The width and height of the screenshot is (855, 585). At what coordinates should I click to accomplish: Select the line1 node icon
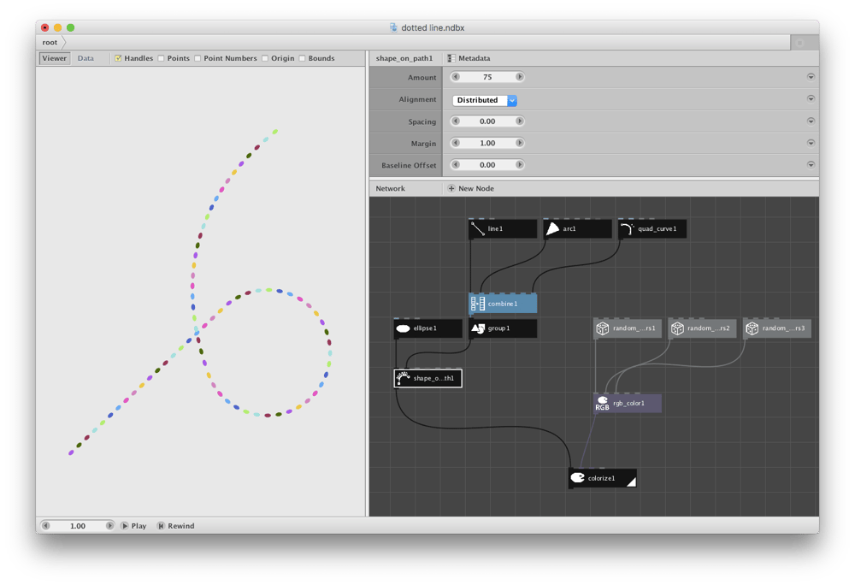pos(478,229)
